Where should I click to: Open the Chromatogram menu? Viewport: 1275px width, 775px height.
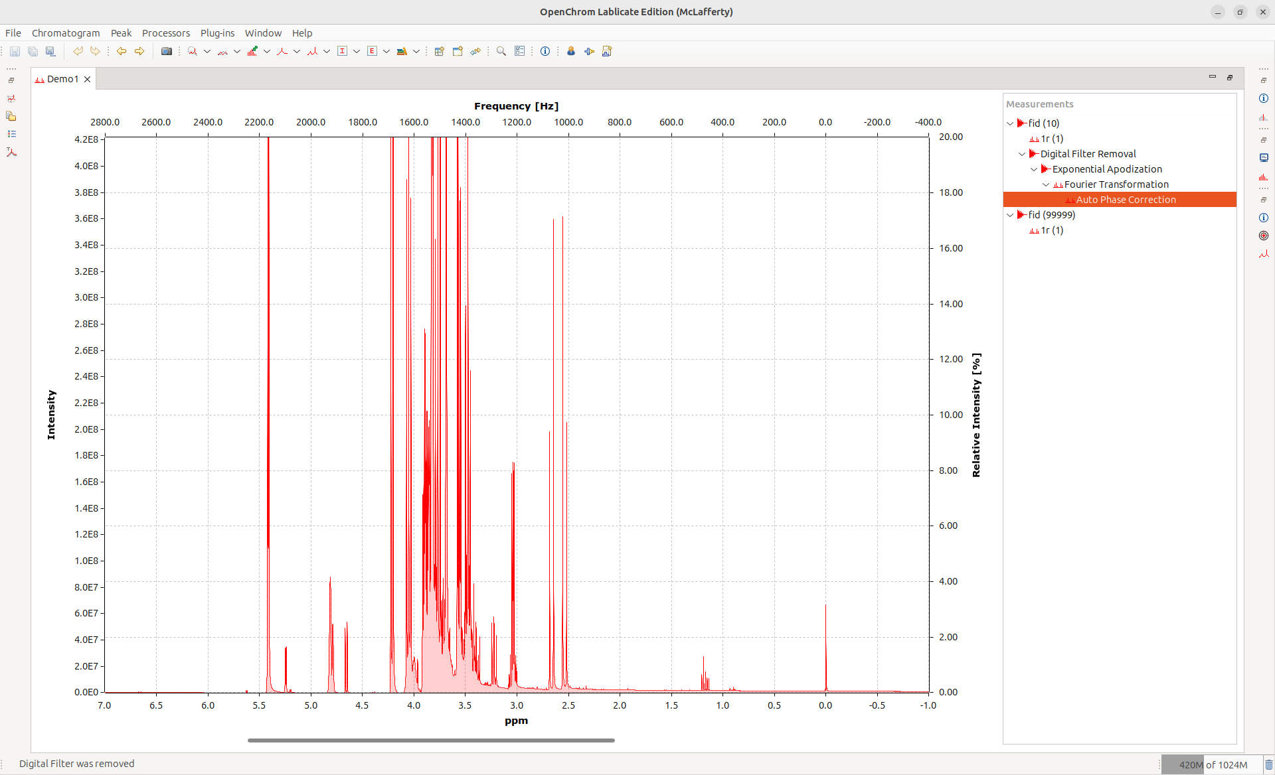66,33
